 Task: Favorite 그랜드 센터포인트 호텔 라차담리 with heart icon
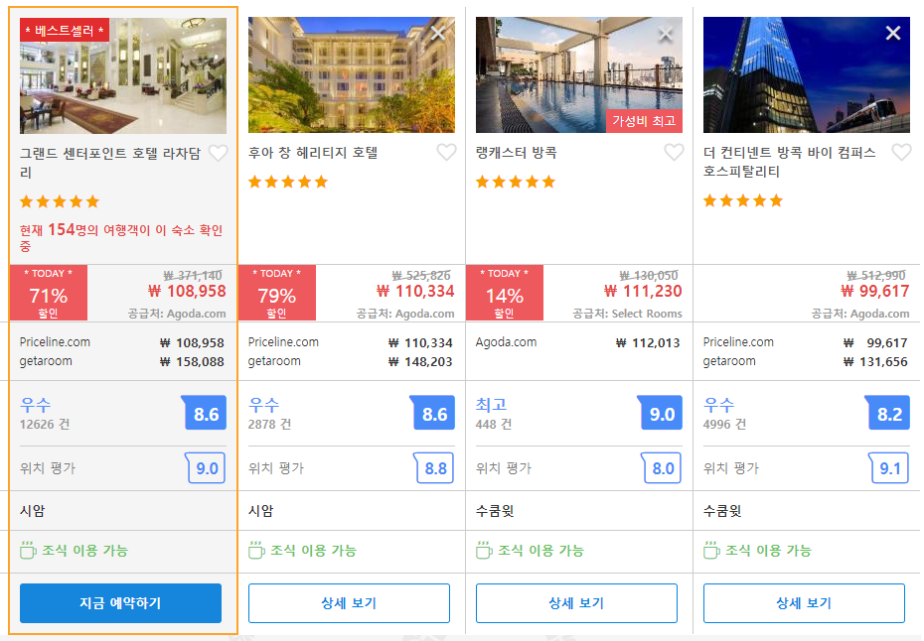point(218,153)
